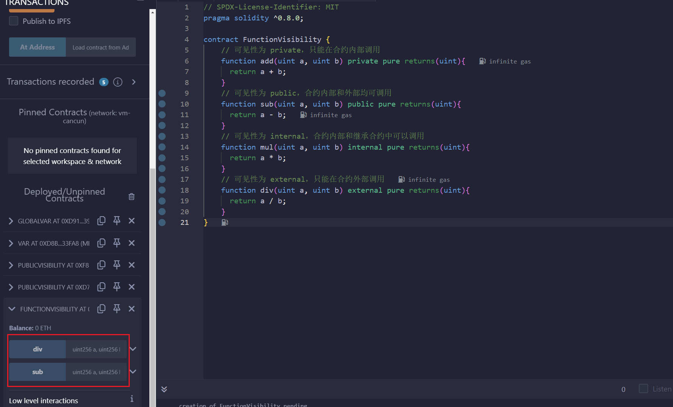Collapse the terminal with double-chevron icon
673x407 pixels.
(164, 389)
